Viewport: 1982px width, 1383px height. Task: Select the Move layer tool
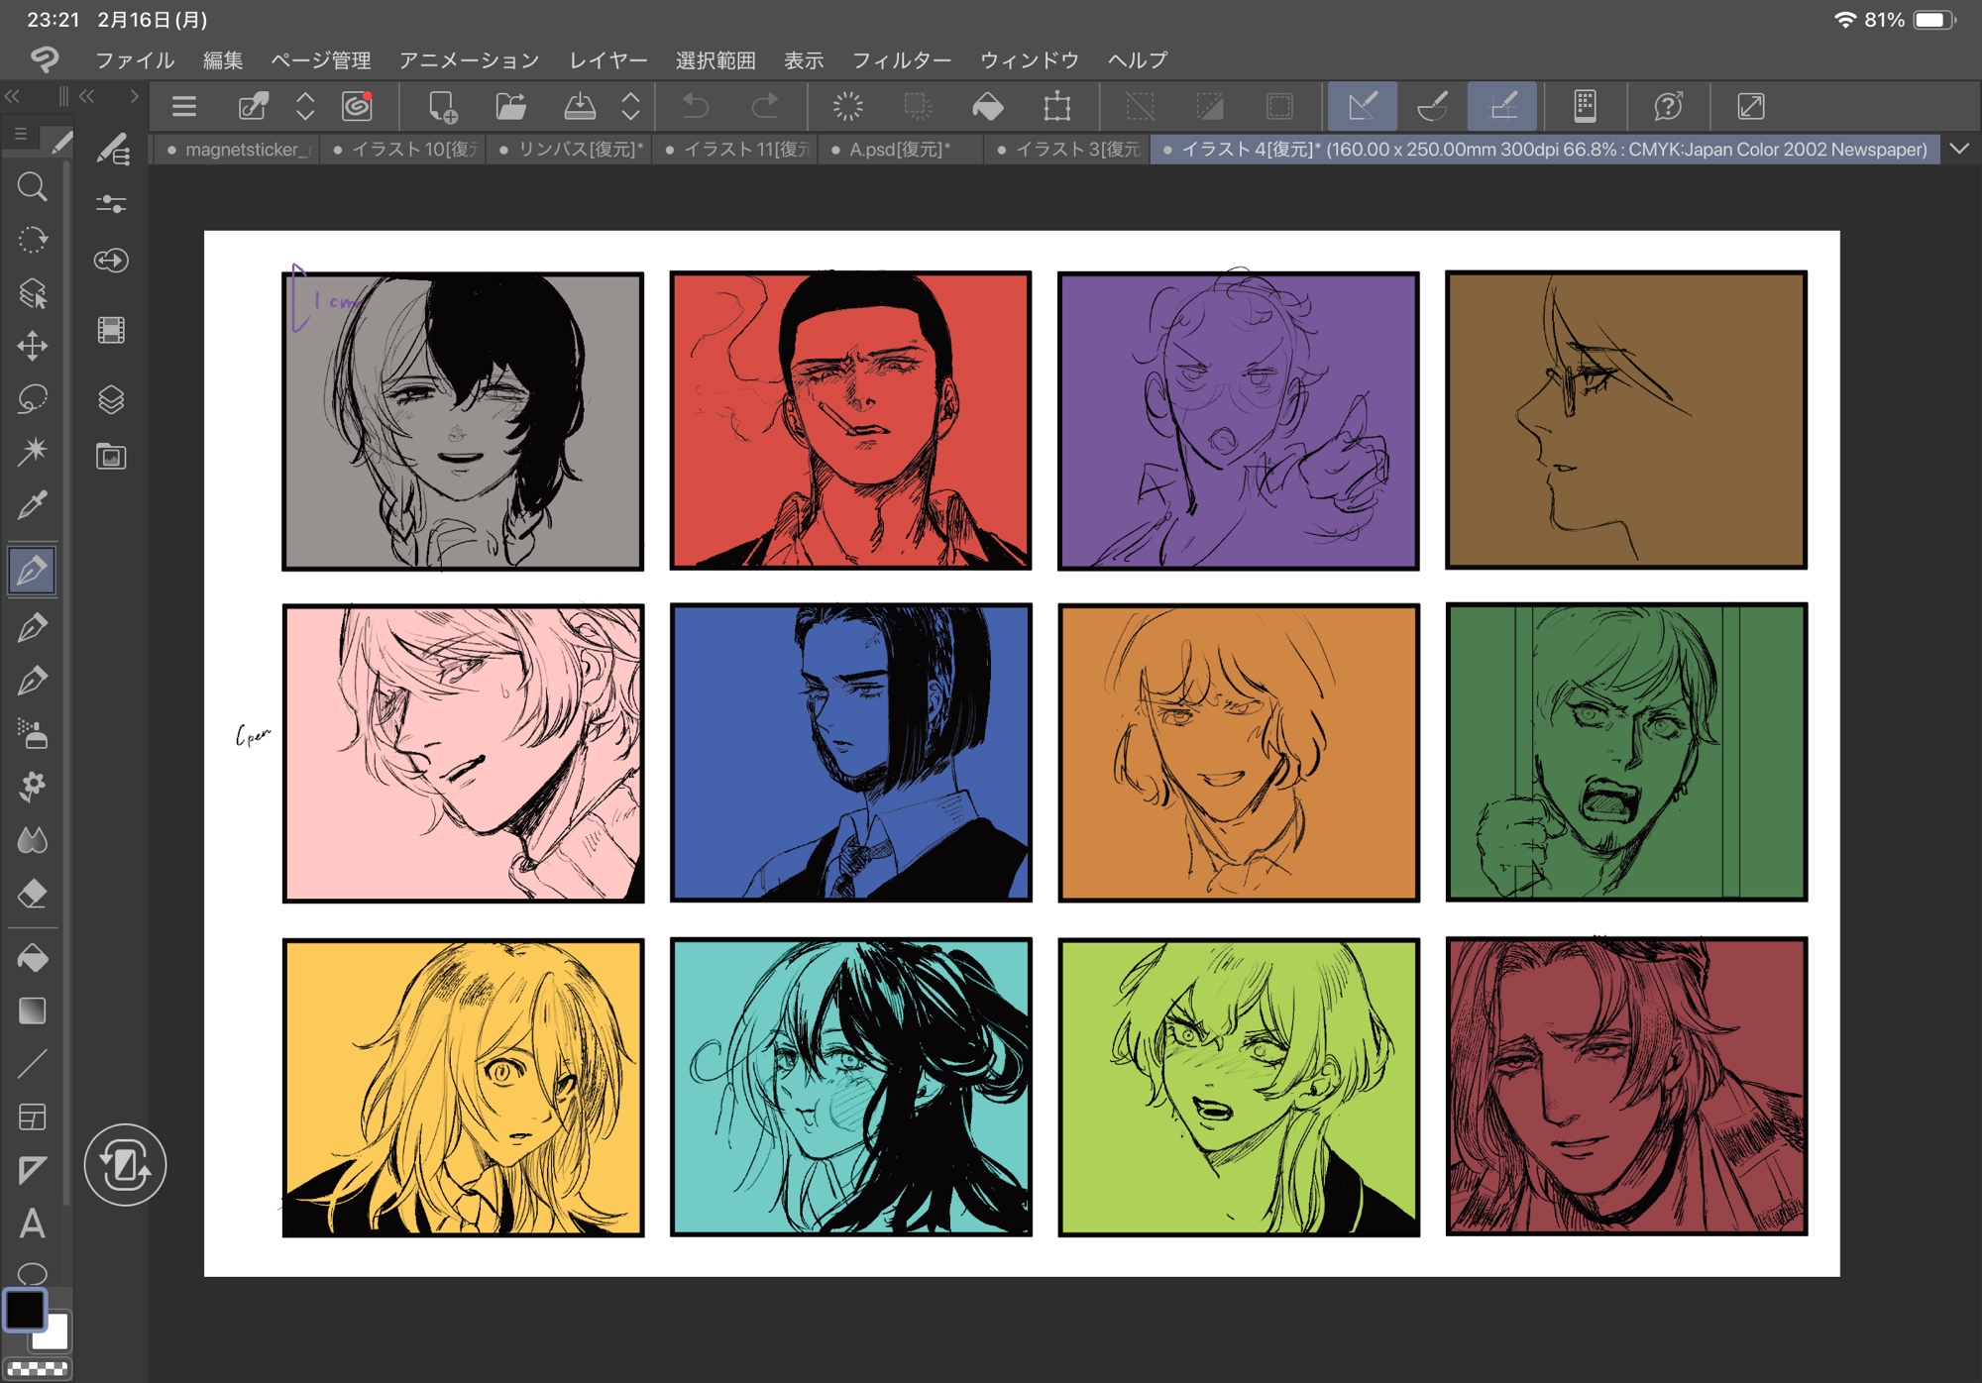coord(32,346)
